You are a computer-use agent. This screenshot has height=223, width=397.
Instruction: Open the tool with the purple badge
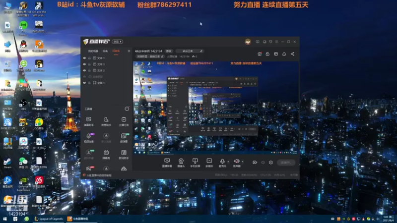pos(89,138)
